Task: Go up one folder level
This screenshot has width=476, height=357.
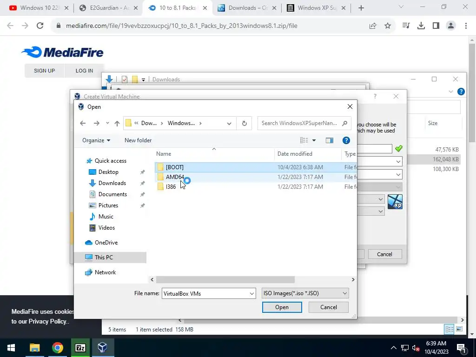Action: tap(117, 123)
